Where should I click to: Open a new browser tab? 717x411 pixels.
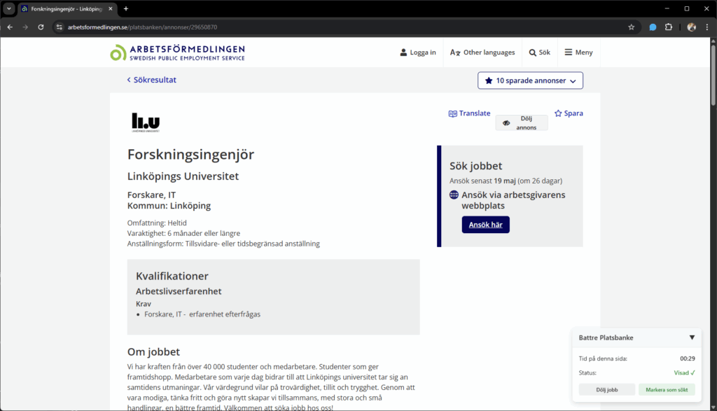point(126,8)
